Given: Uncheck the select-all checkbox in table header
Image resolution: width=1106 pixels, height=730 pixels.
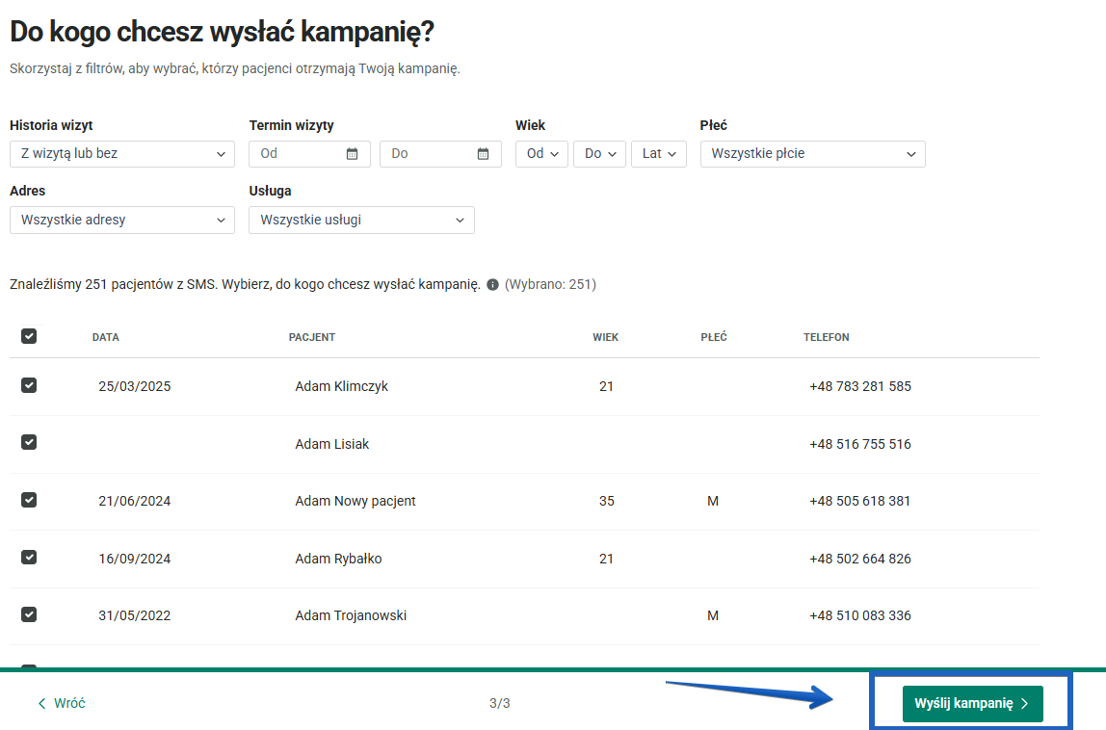Looking at the screenshot, I should 29,335.
